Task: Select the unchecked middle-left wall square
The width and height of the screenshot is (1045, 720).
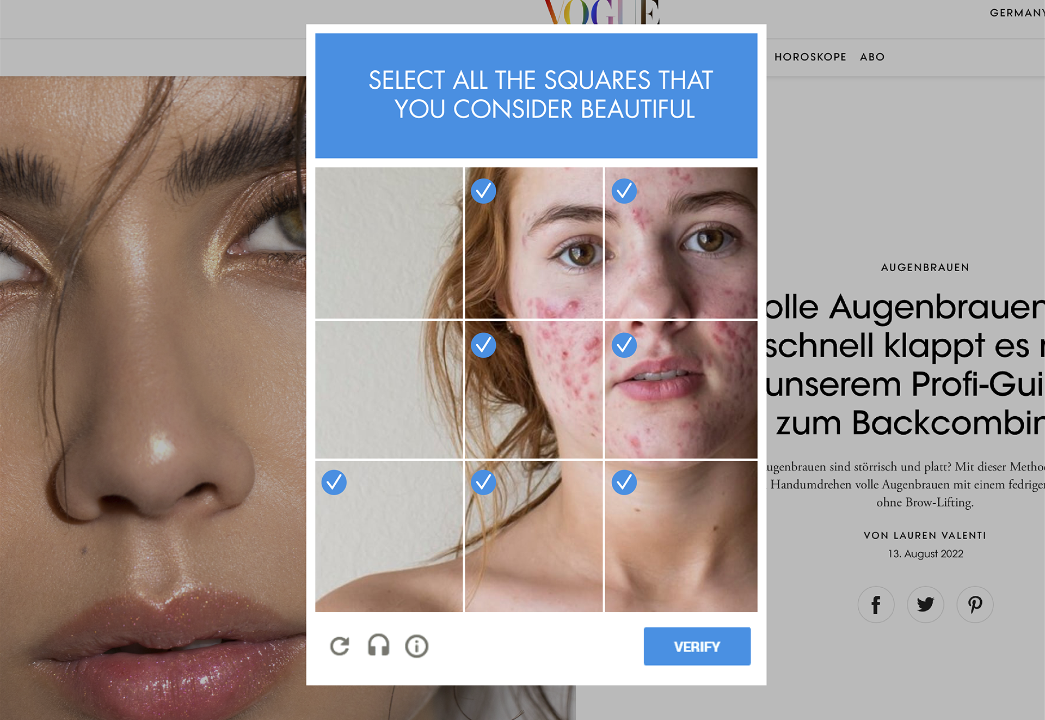Action: pos(389,389)
